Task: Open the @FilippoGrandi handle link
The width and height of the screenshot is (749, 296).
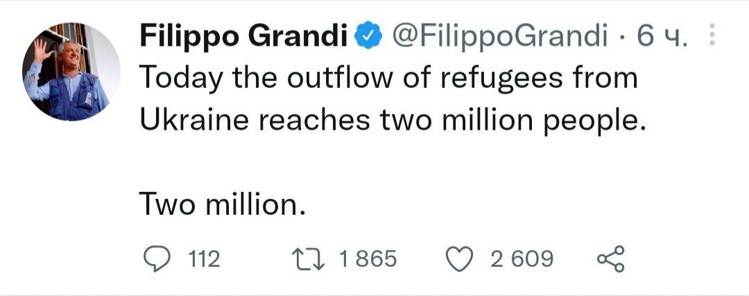Action: pyautogui.click(x=499, y=35)
